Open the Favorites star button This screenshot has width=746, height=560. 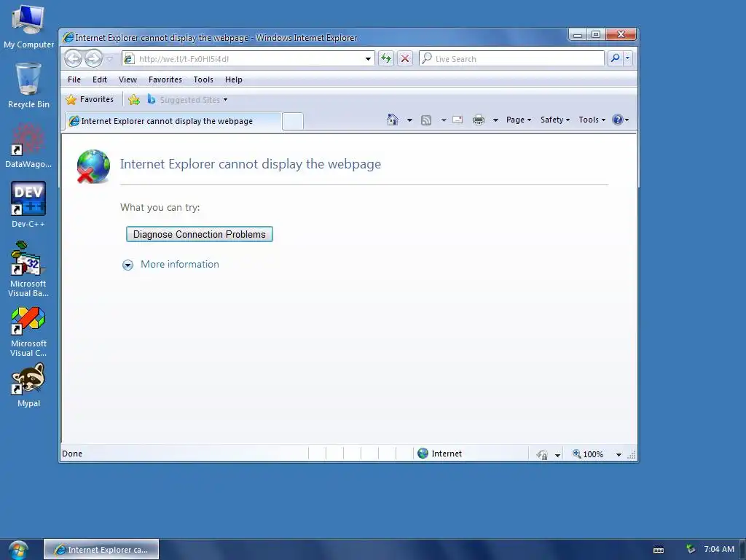tap(90, 99)
